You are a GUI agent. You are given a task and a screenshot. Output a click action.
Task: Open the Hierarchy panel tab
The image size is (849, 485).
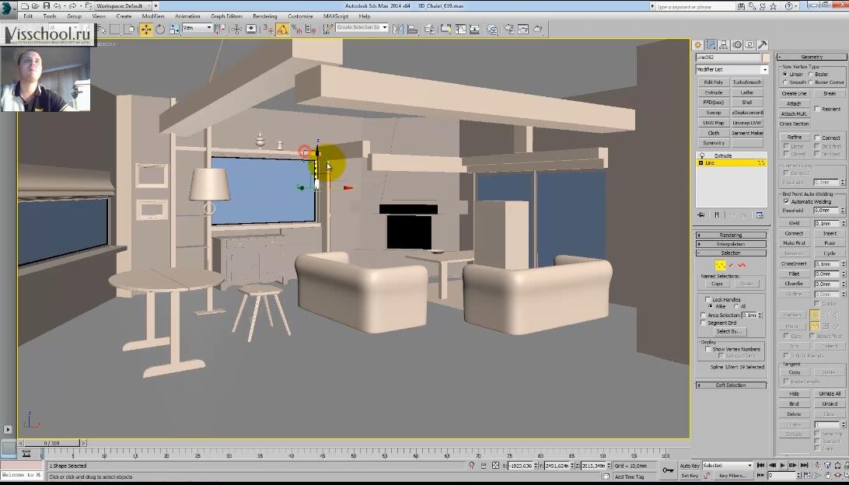724,45
